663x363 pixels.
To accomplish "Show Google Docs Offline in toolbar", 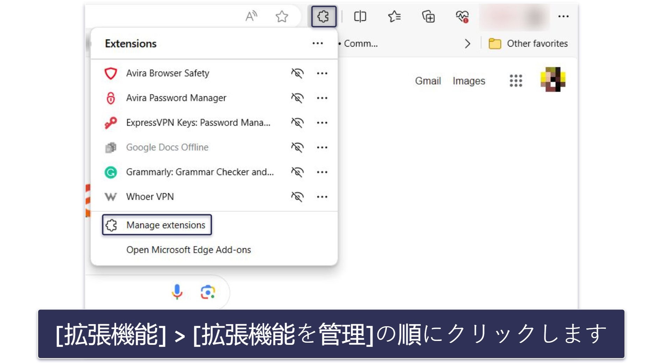I will (x=297, y=147).
